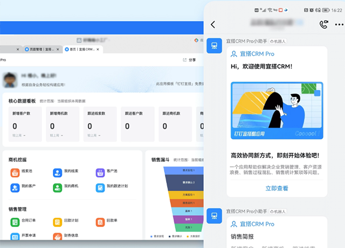
Task: Tap the robot avatar beside the welcome message
Action: click(x=214, y=46)
